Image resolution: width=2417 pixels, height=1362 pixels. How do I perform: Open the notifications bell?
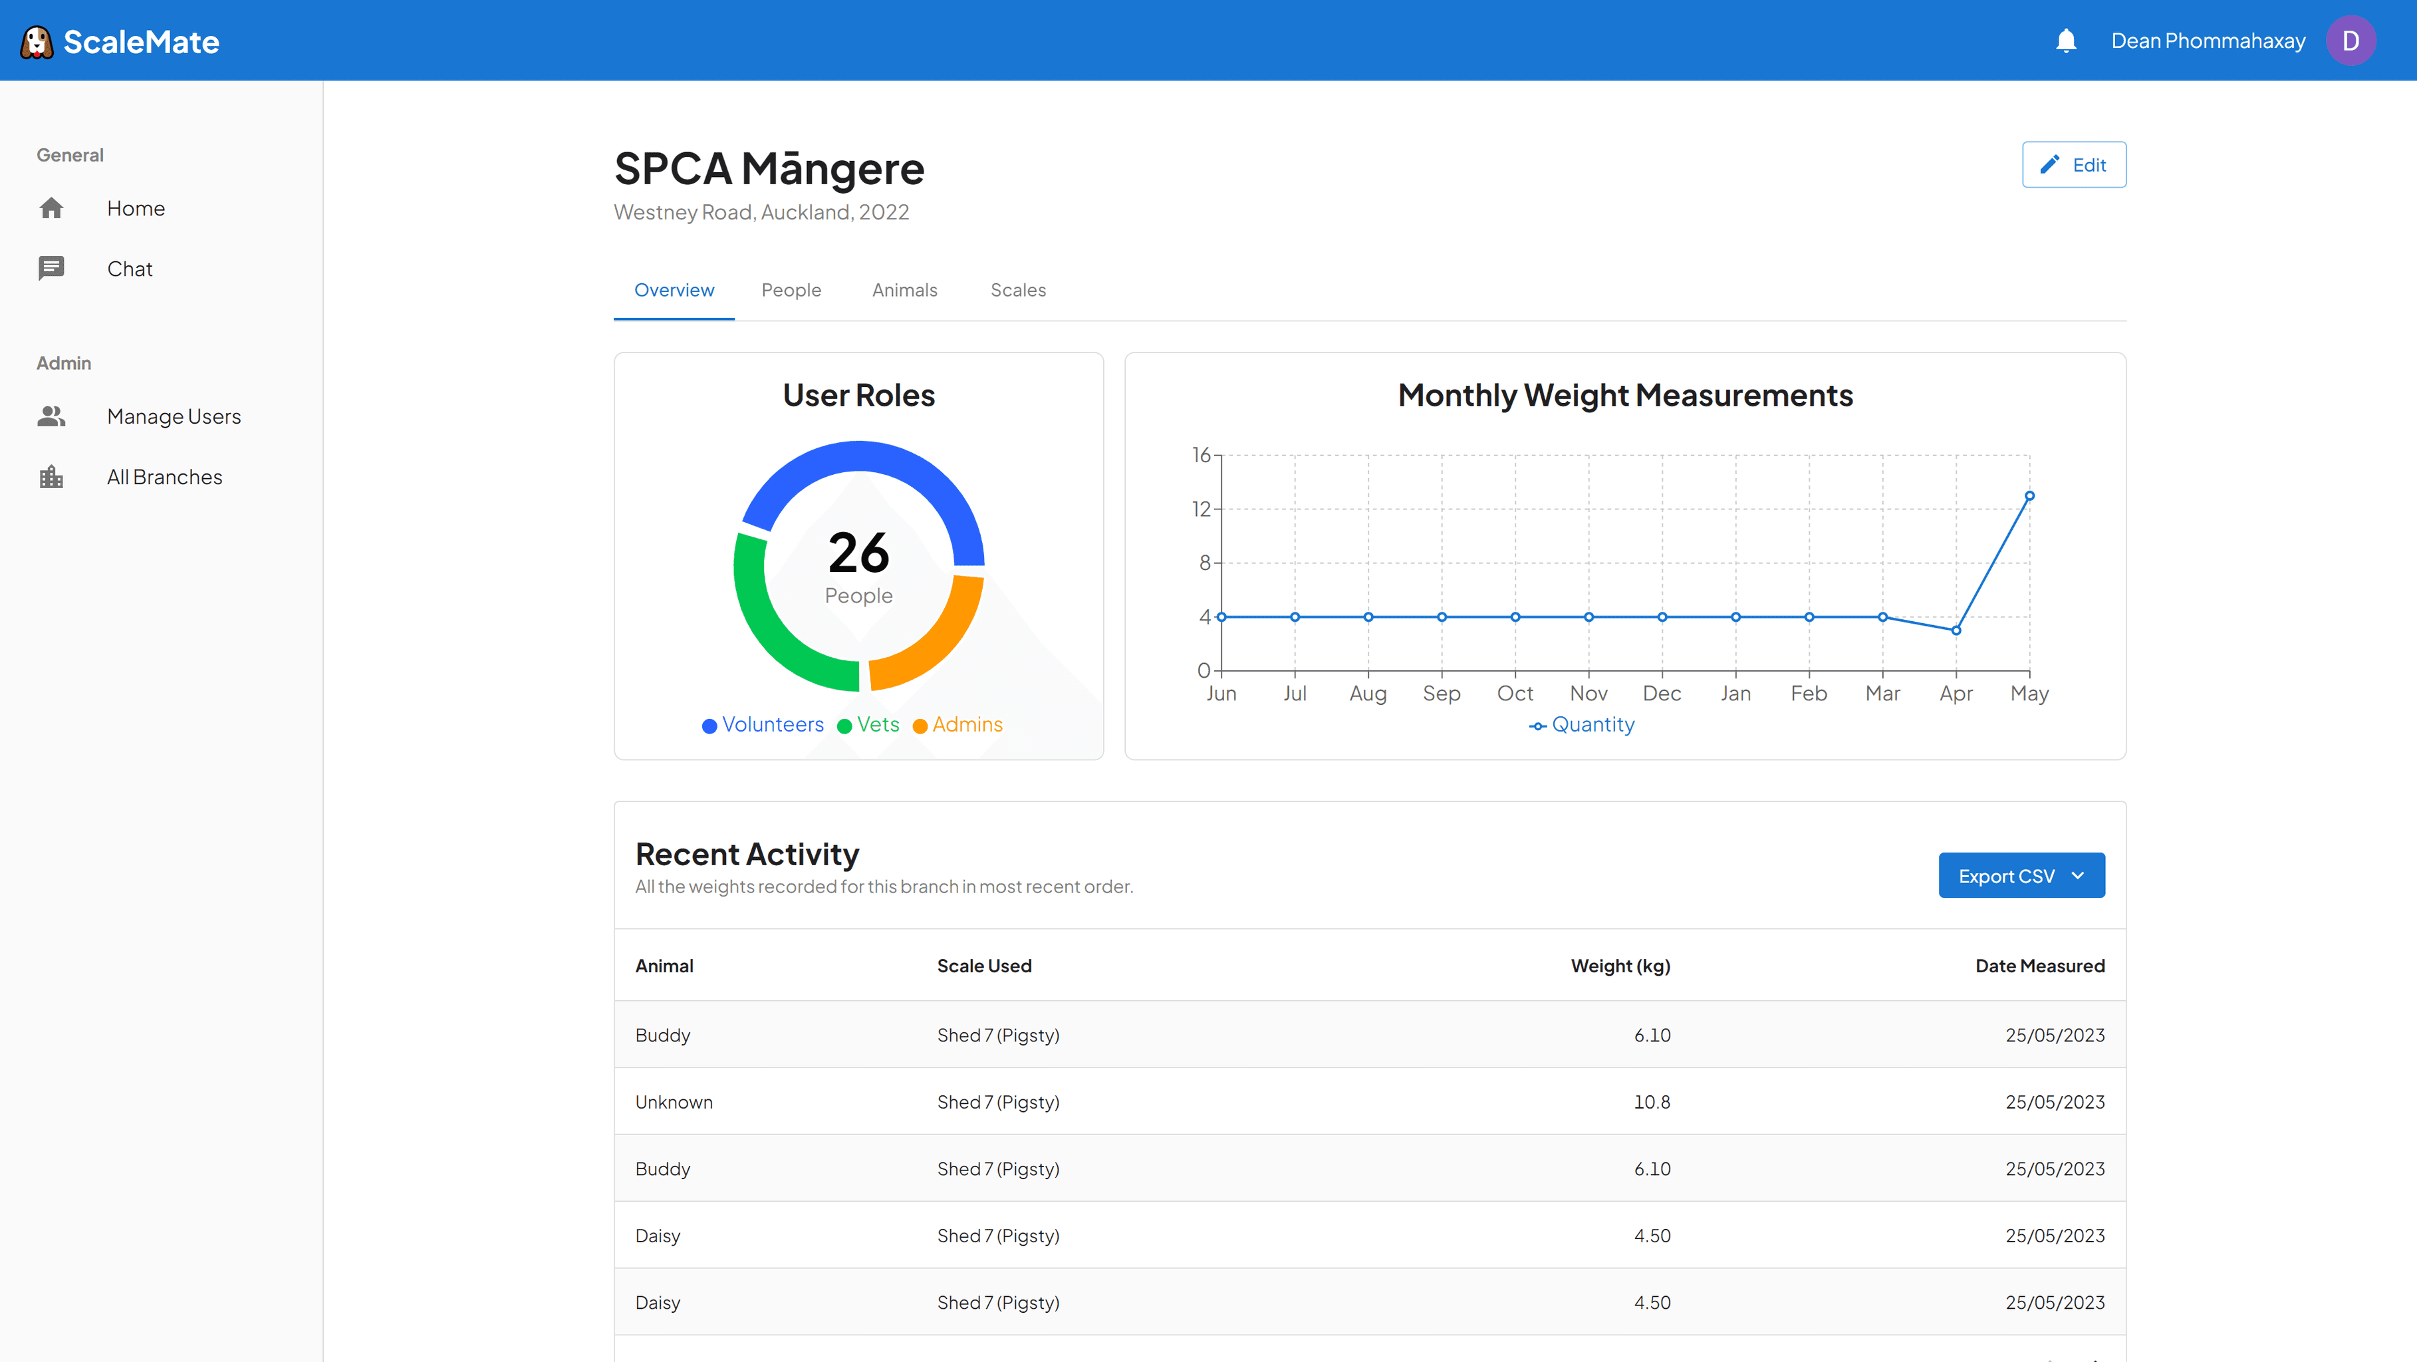pyautogui.click(x=2067, y=41)
